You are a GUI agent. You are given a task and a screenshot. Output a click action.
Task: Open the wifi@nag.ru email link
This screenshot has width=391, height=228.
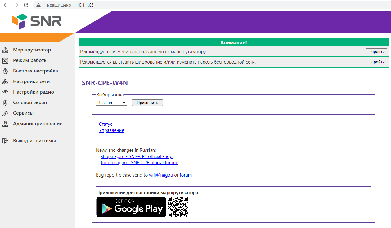[161, 175]
